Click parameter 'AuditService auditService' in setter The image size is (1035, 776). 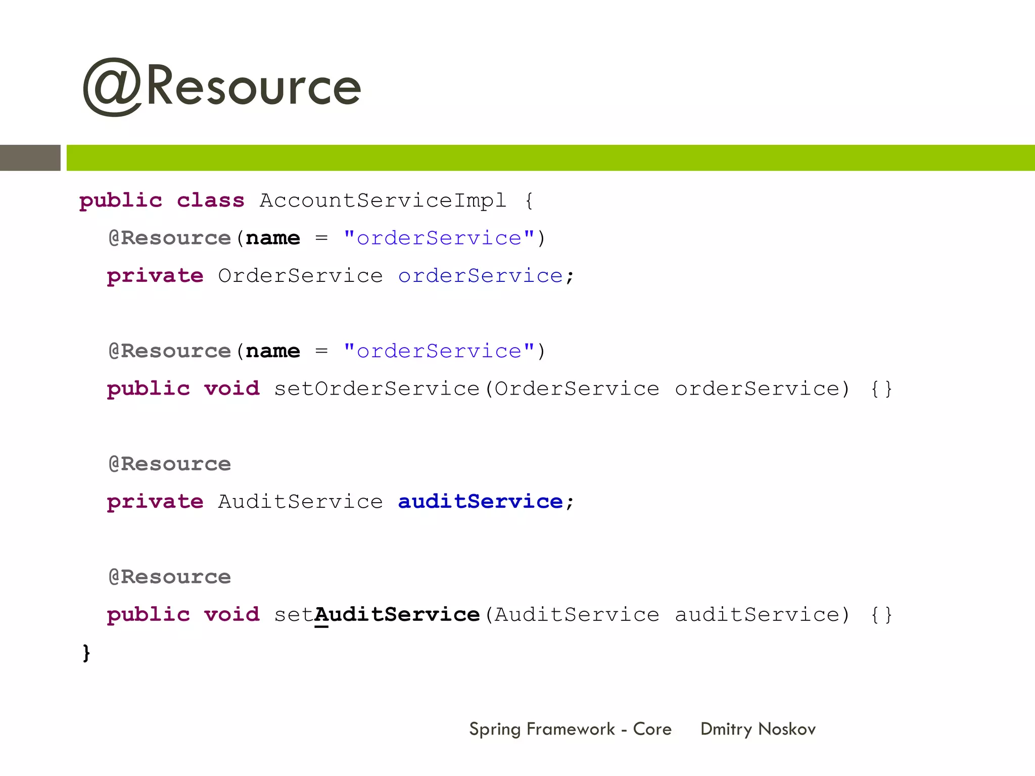pos(667,614)
